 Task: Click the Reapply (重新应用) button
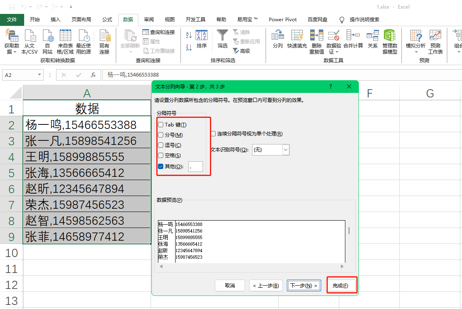click(x=246, y=41)
